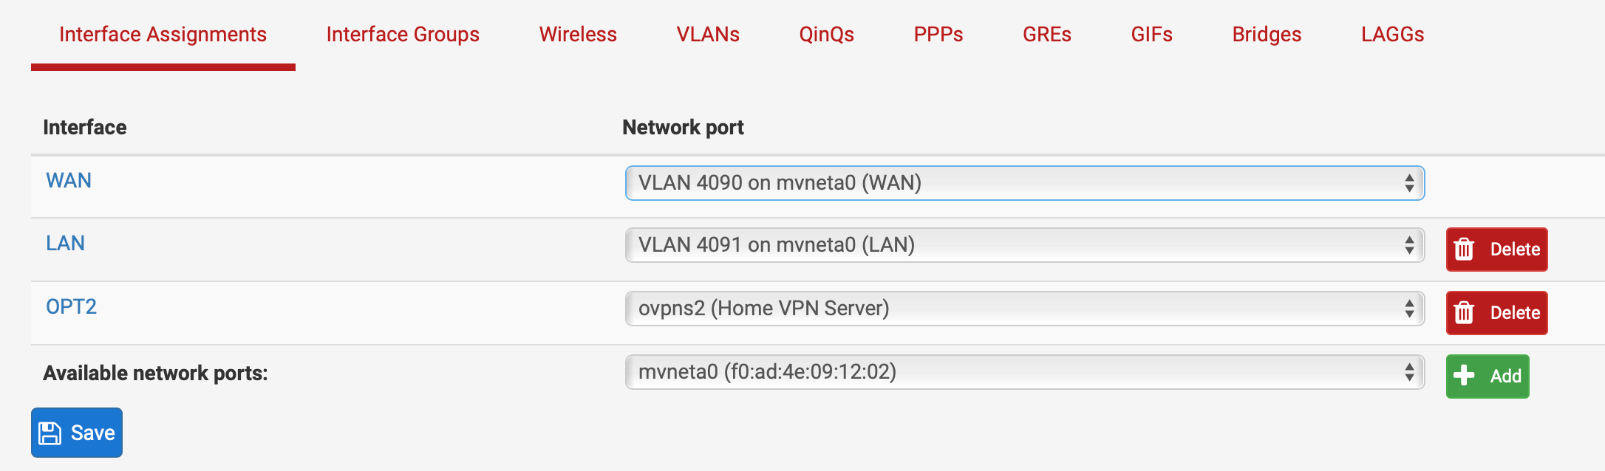Open the GIFs tab
This screenshot has height=471, width=1605.
click(x=1151, y=35)
